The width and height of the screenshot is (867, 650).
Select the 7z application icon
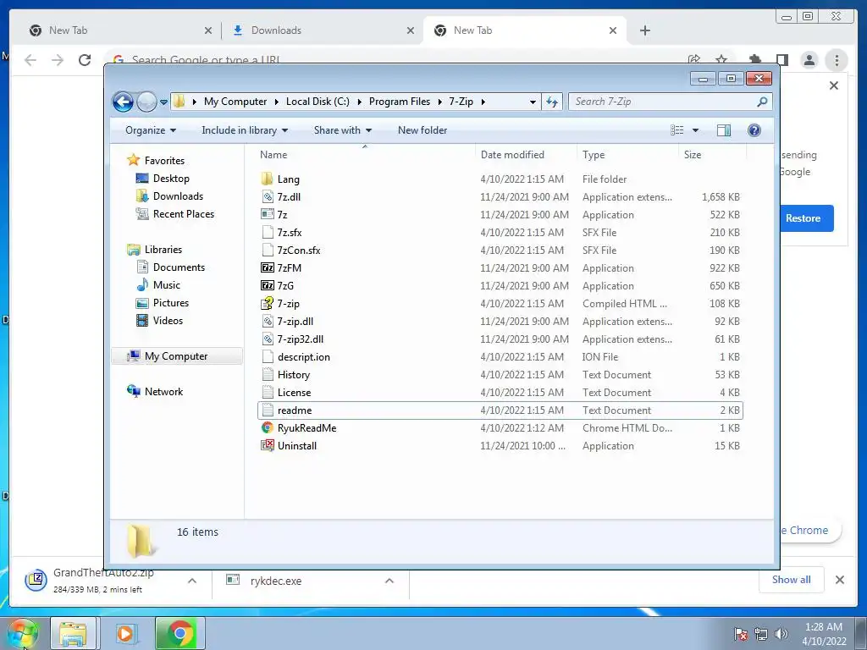tap(267, 214)
